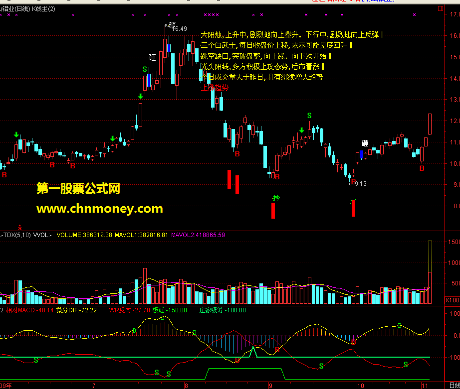Click the 相对MACD:-48.14 label
Viewport: 460px width, 389px height.
pyautogui.click(x=29, y=310)
